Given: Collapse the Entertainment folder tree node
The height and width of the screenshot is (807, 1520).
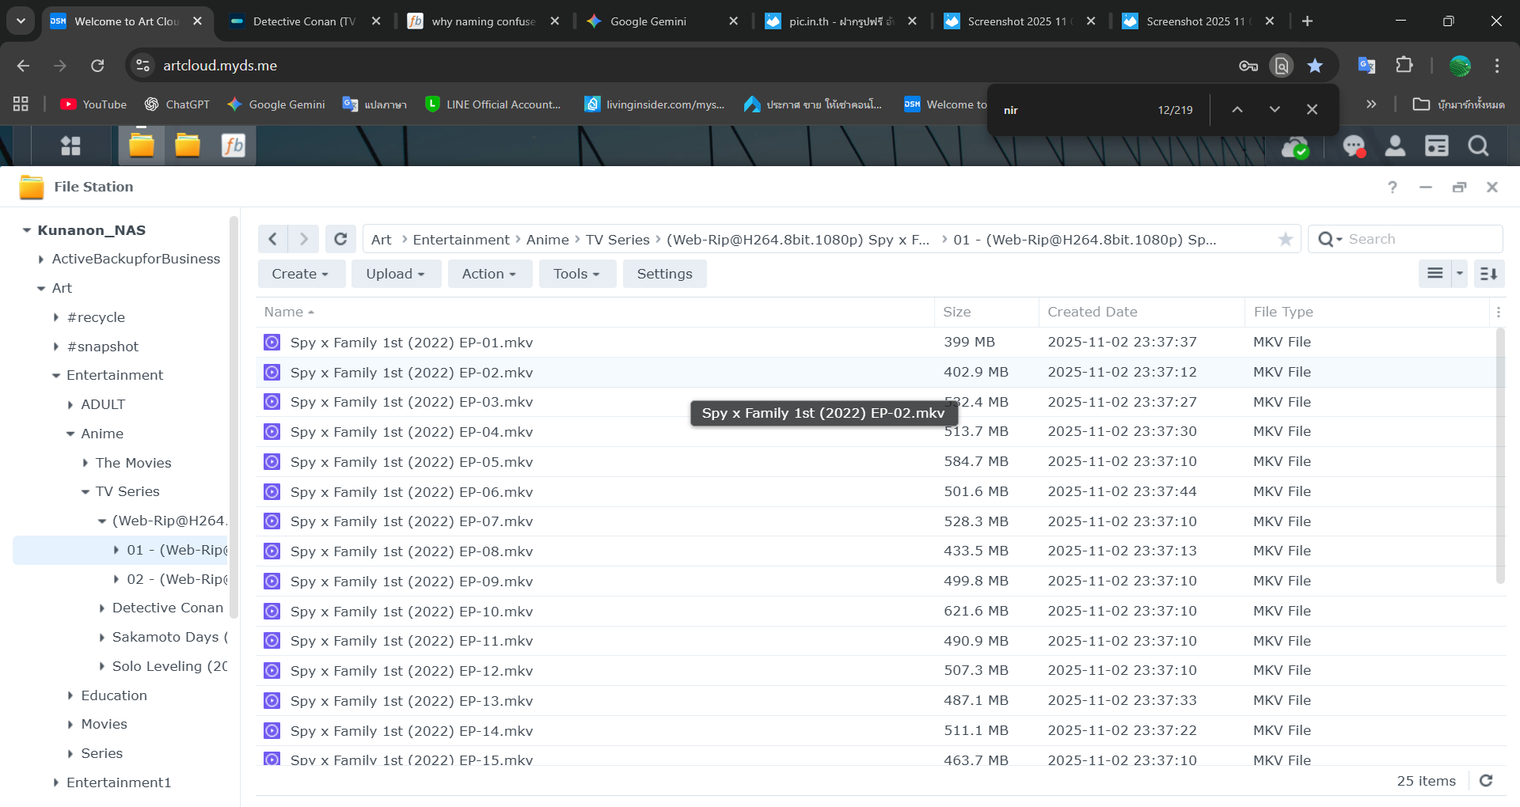Looking at the screenshot, I should point(56,376).
